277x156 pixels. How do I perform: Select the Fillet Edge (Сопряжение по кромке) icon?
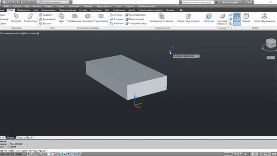pos(161,16)
